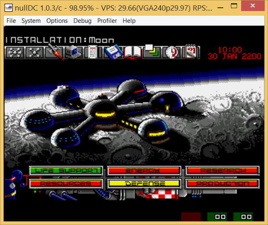Click the INSTALLATION: Moon heading
Image resolution: width=268 pixels, height=225 pixels.
click(x=59, y=40)
